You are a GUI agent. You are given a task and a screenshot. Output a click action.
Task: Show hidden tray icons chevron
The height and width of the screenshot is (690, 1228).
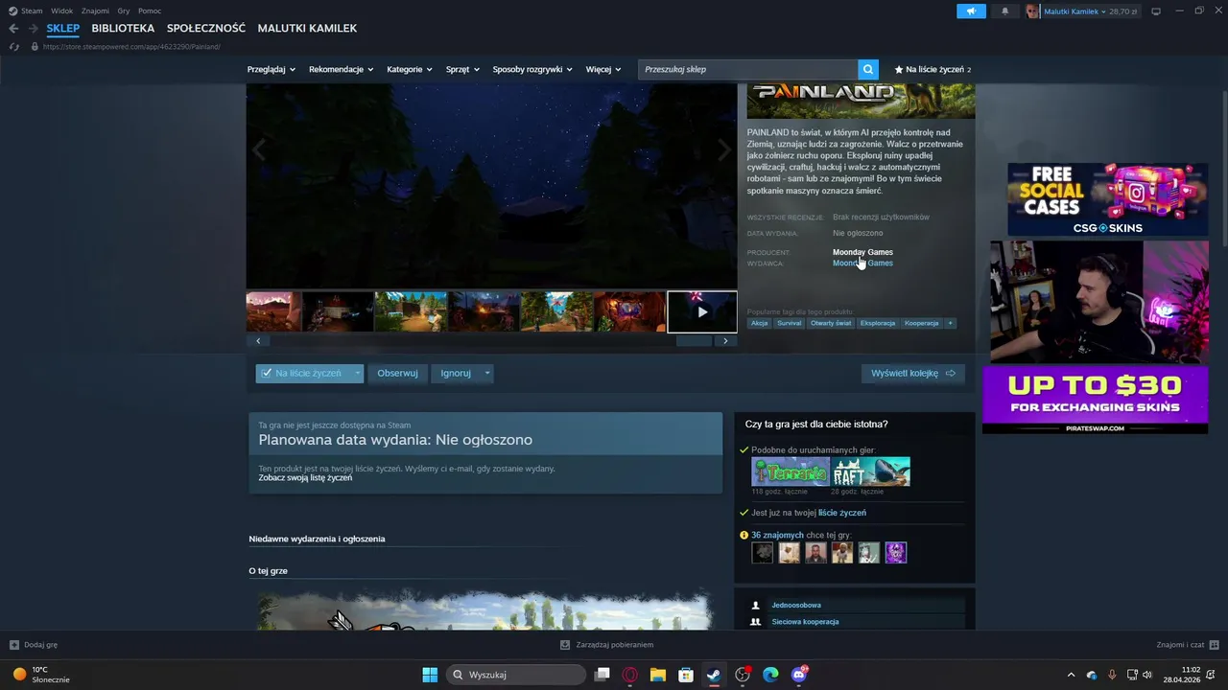[x=1071, y=675]
